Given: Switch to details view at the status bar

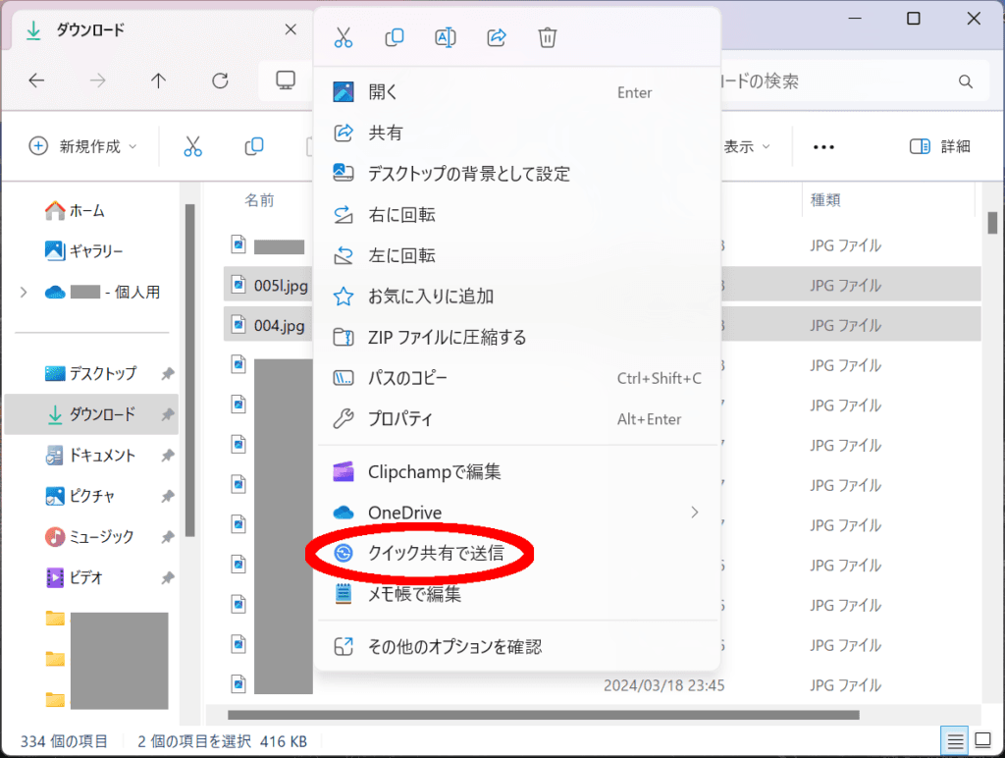Looking at the screenshot, I should [953, 741].
